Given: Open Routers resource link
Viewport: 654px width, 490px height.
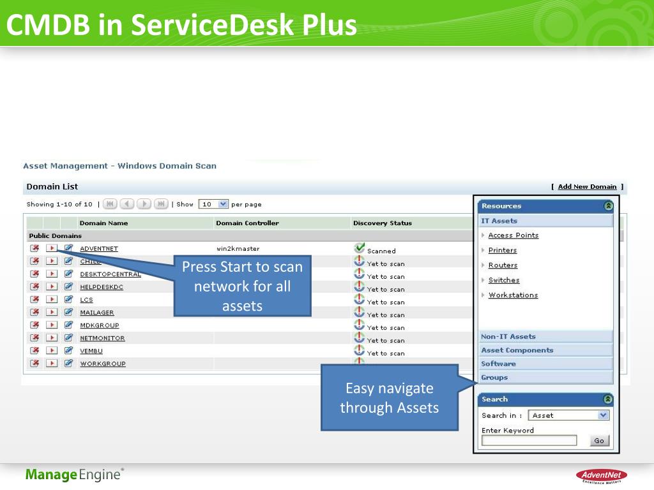Looking at the screenshot, I should (x=503, y=265).
